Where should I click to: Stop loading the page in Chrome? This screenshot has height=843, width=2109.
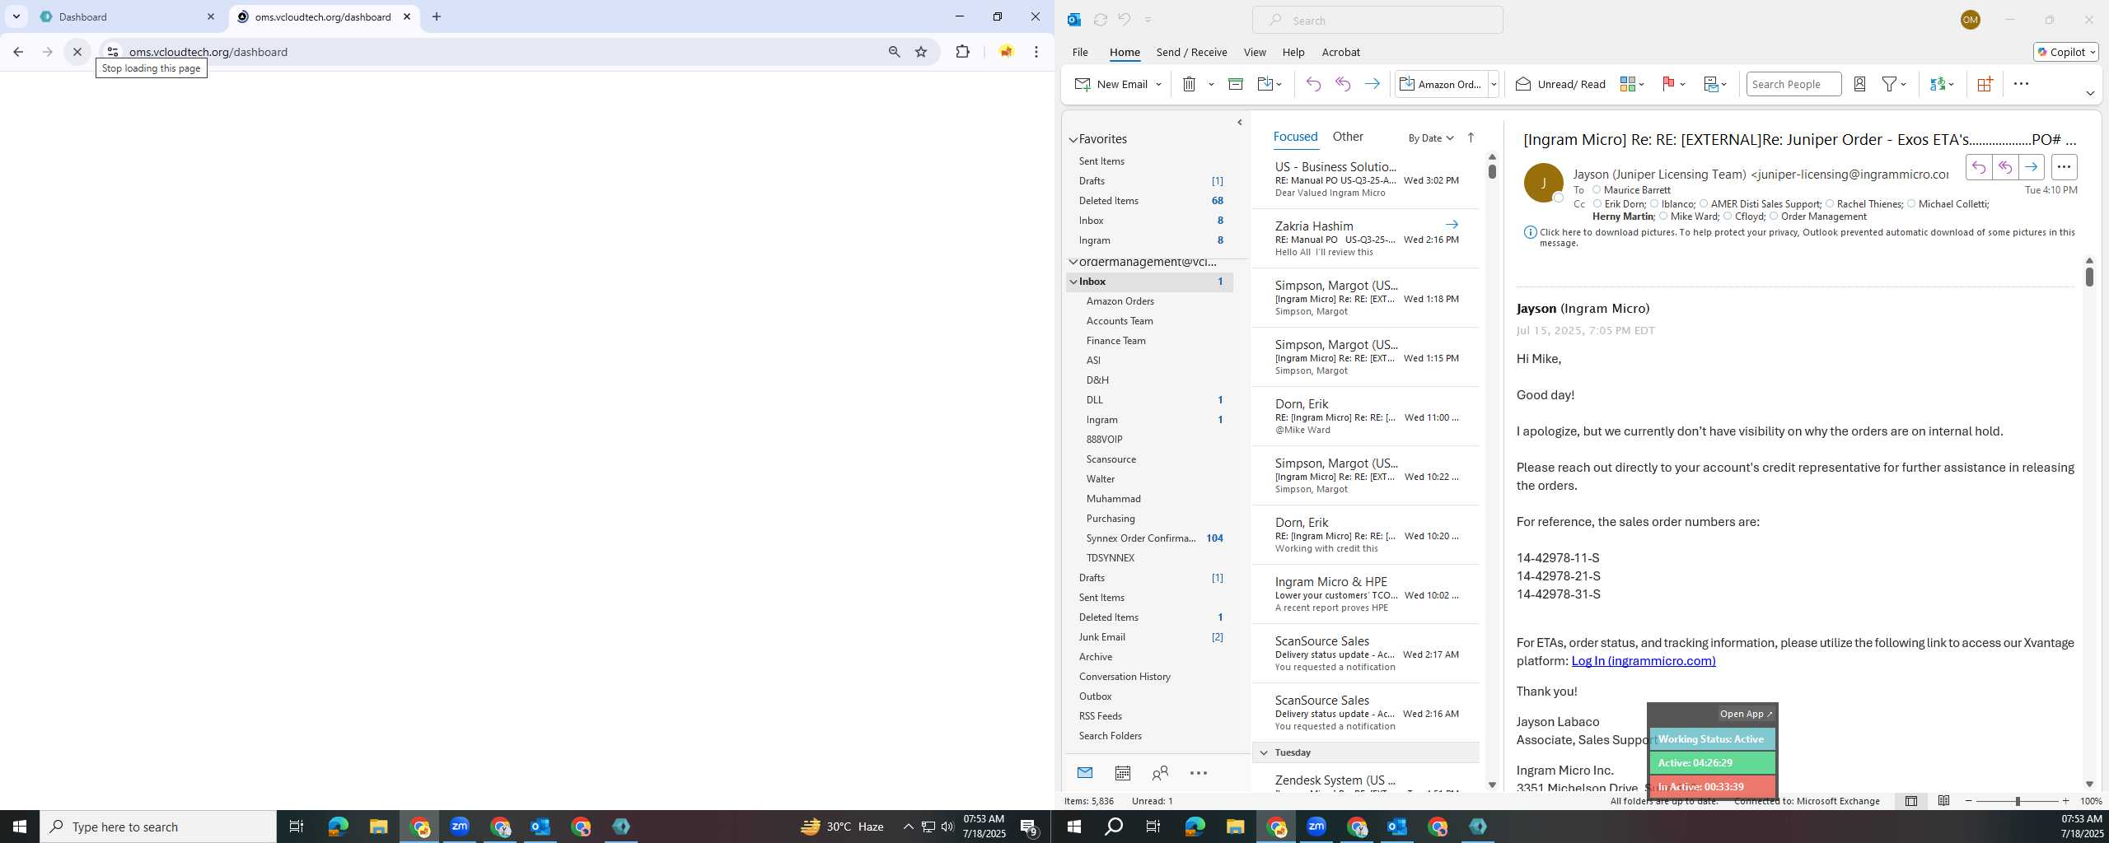(77, 52)
